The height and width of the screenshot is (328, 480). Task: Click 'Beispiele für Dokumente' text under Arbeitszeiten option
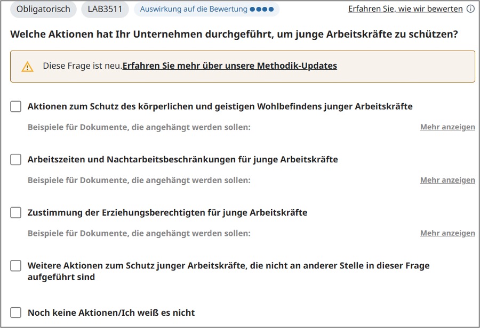[x=139, y=181]
